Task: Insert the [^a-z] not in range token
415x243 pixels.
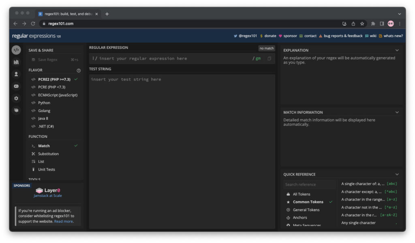Action: click(x=369, y=207)
